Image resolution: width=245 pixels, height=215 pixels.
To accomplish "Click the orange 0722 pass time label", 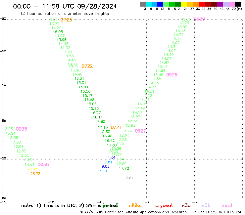I will point(87,66).
